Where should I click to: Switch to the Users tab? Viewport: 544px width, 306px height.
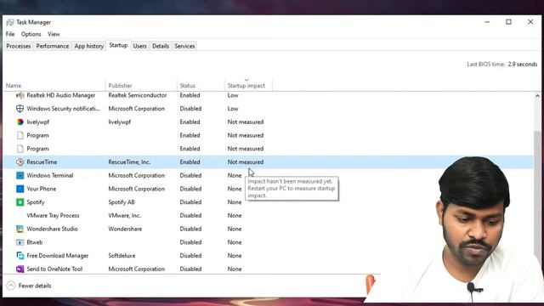[139, 46]
